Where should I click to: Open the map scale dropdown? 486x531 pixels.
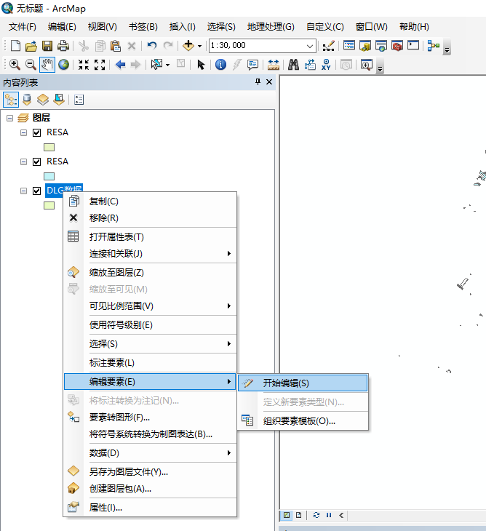click(x=309, y=46)
